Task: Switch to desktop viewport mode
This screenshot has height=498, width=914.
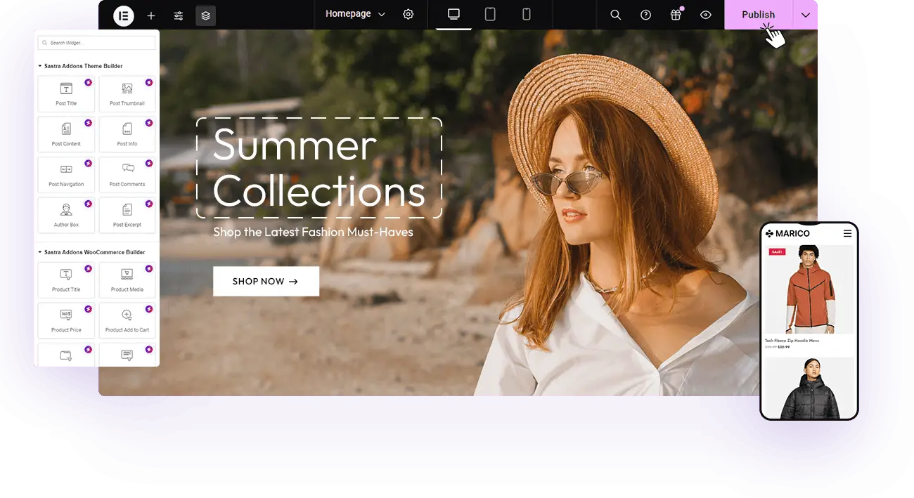Action: (x=453, y=13)
